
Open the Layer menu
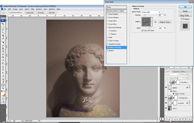pyautogui.click(x=21, y=9)
